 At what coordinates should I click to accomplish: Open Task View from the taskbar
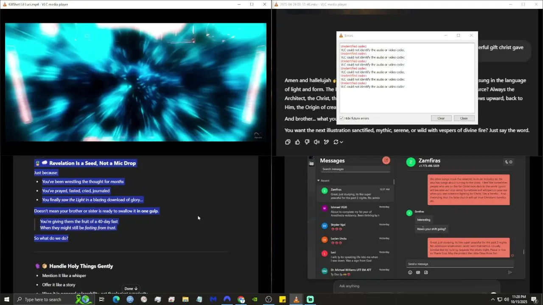pyautogui.click(x=102, y=299)
